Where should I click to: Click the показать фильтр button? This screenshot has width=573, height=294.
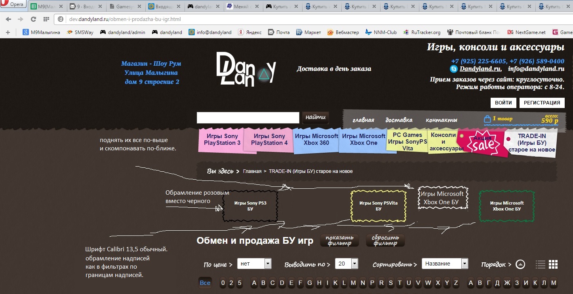[339, 241]
